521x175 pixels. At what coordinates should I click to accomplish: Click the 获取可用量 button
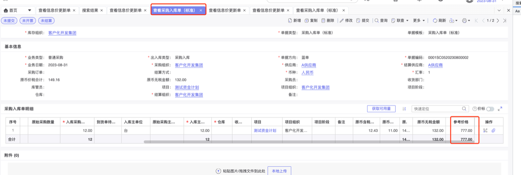381,109
